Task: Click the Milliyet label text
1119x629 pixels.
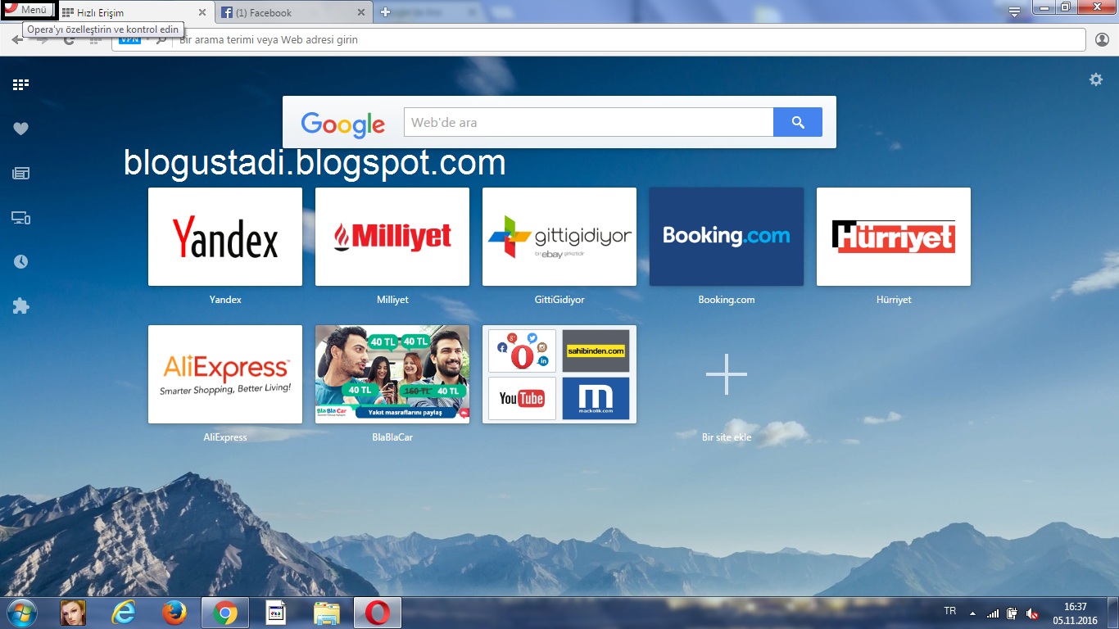Action: pos(392,300)
